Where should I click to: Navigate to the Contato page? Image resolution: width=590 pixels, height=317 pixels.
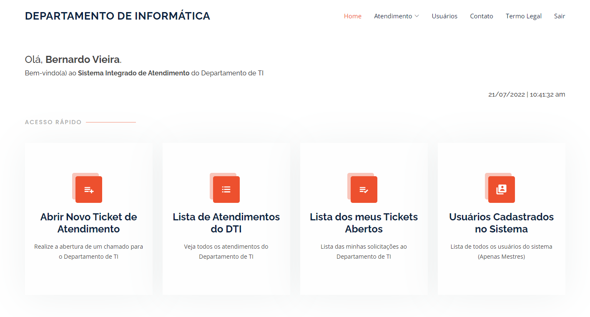[x=481, y=16]
